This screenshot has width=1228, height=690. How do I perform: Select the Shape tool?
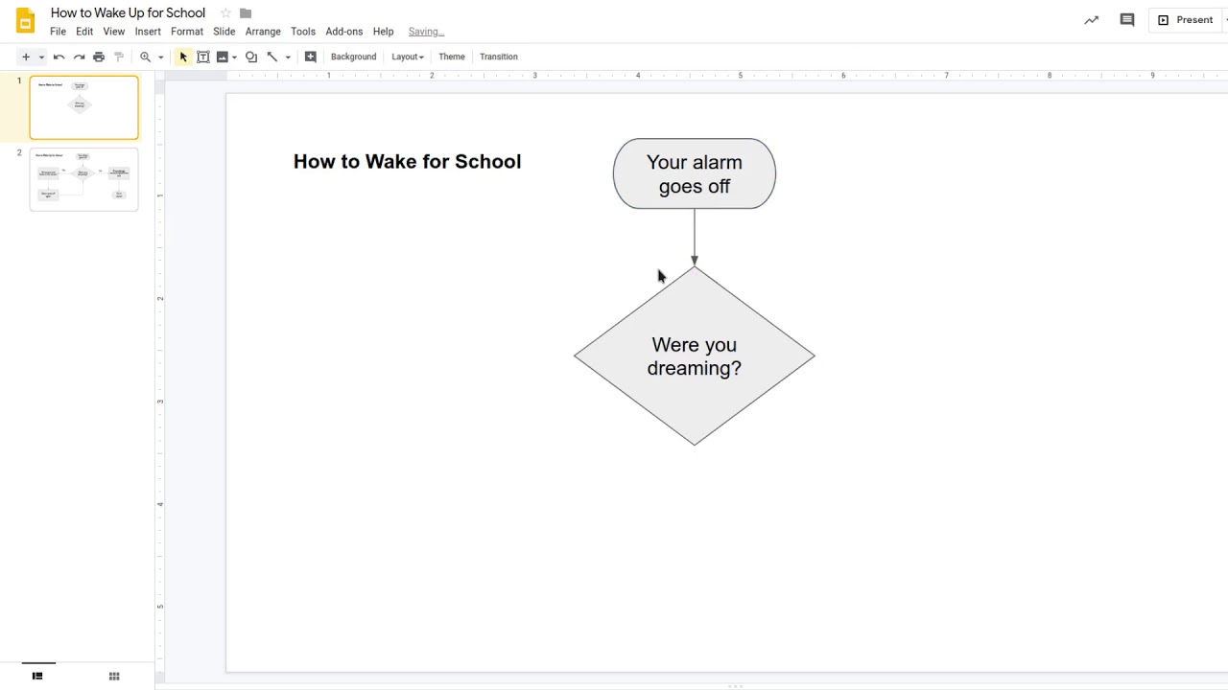click(251, 57)
